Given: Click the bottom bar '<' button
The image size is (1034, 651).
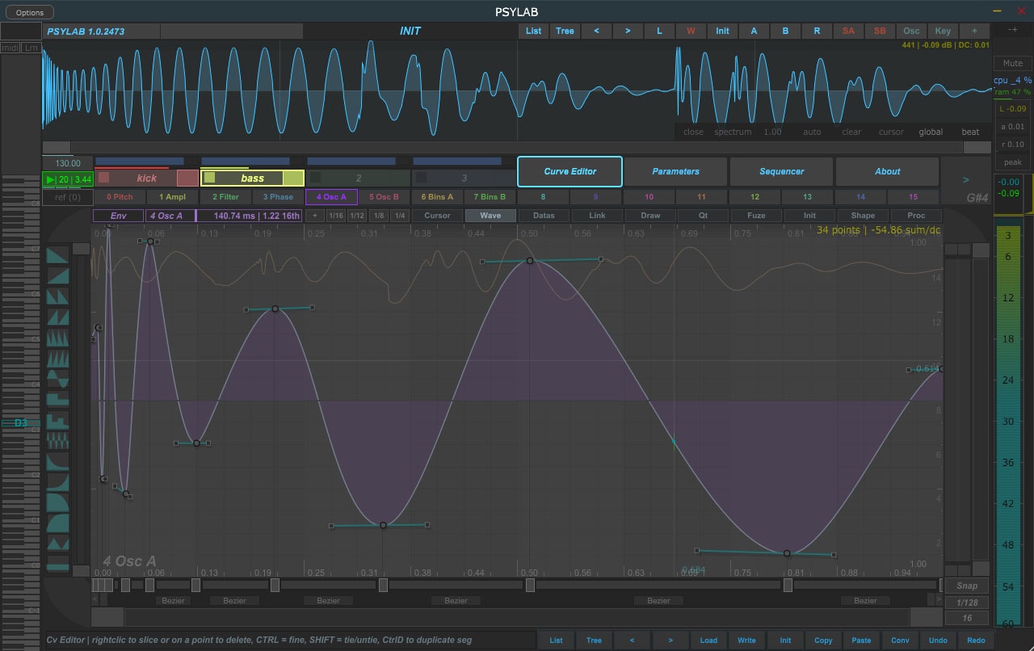Looking at the screenshot, I should [632, 640].
